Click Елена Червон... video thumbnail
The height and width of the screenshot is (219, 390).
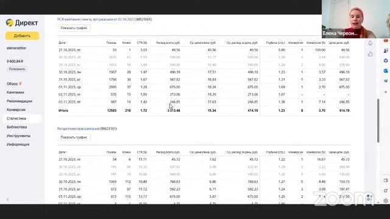coord(356,19)
